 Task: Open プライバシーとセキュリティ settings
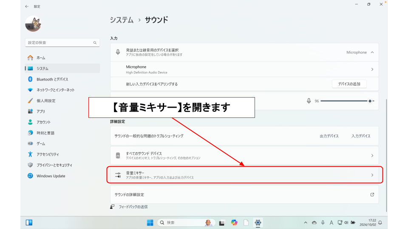click(54, 165)
